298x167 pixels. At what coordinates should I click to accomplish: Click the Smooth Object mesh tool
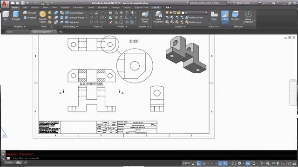[43, 17]
